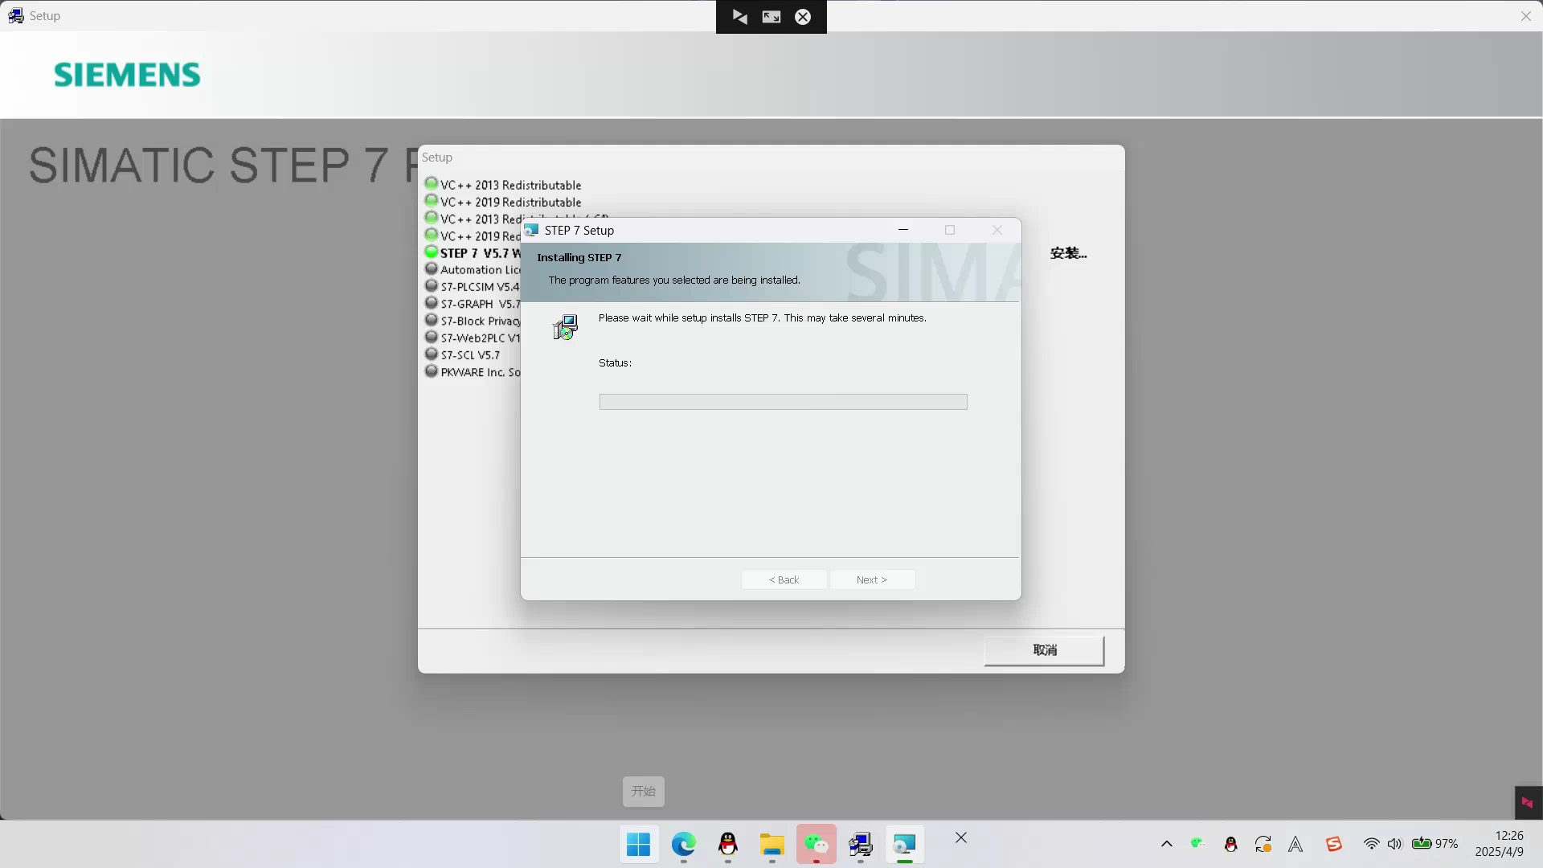Click the disabled < Back button

(x=784, y=579)
